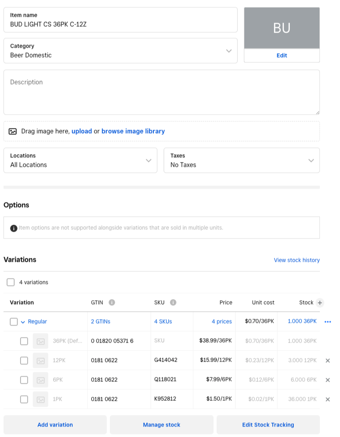Toggle the 4 variations select-all checkbox
Screen dimensions: 340x437
pyautogui.click(x=10, y=282)
